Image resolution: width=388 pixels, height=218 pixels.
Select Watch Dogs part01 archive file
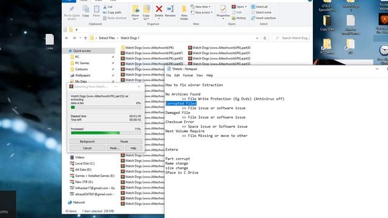[x=152, y=53]
